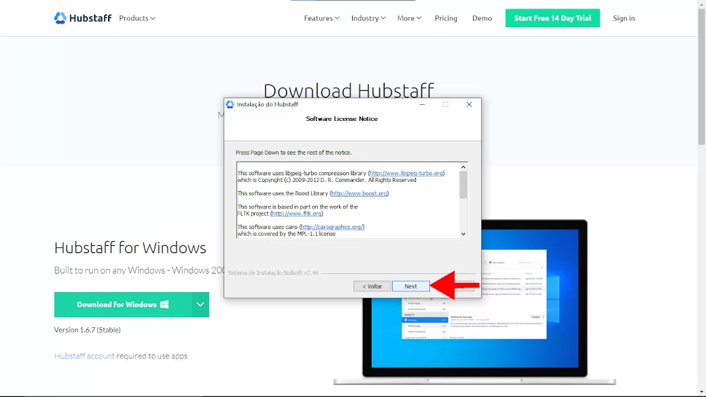The width and height of the screenshot is (706, 397).
Task: Open the Demo page
Action: [482, 18]
